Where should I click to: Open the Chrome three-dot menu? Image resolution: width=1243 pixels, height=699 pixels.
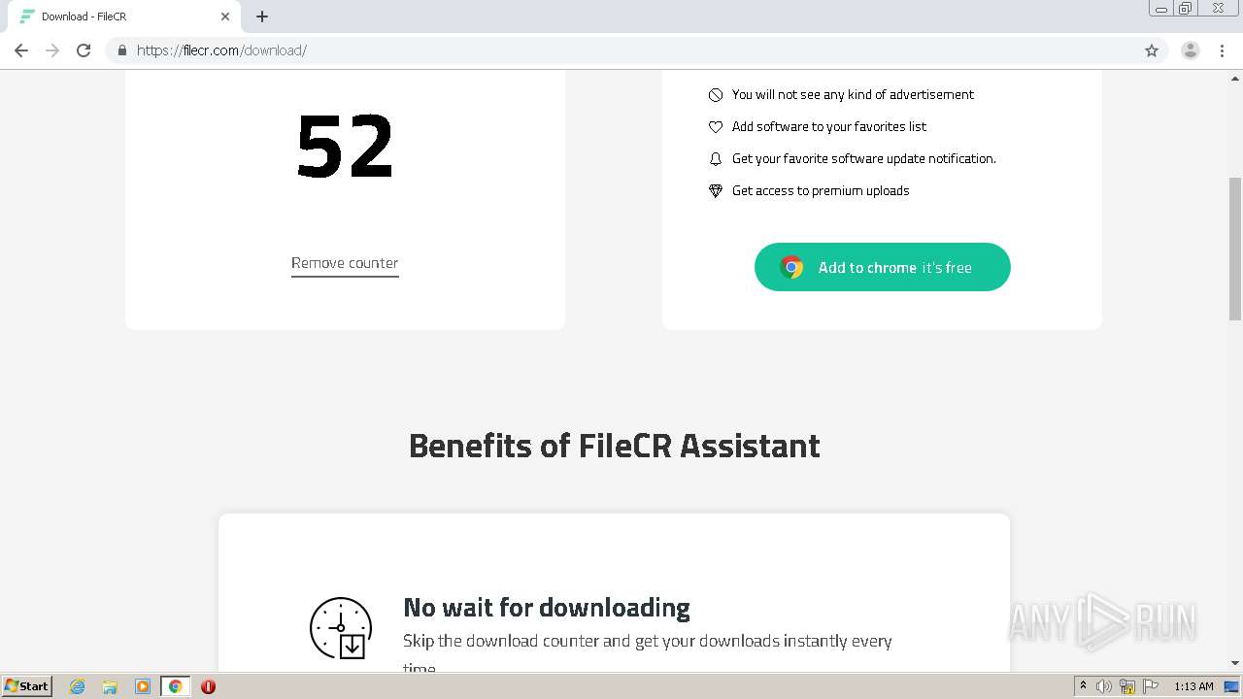(x=1223, y=50)
